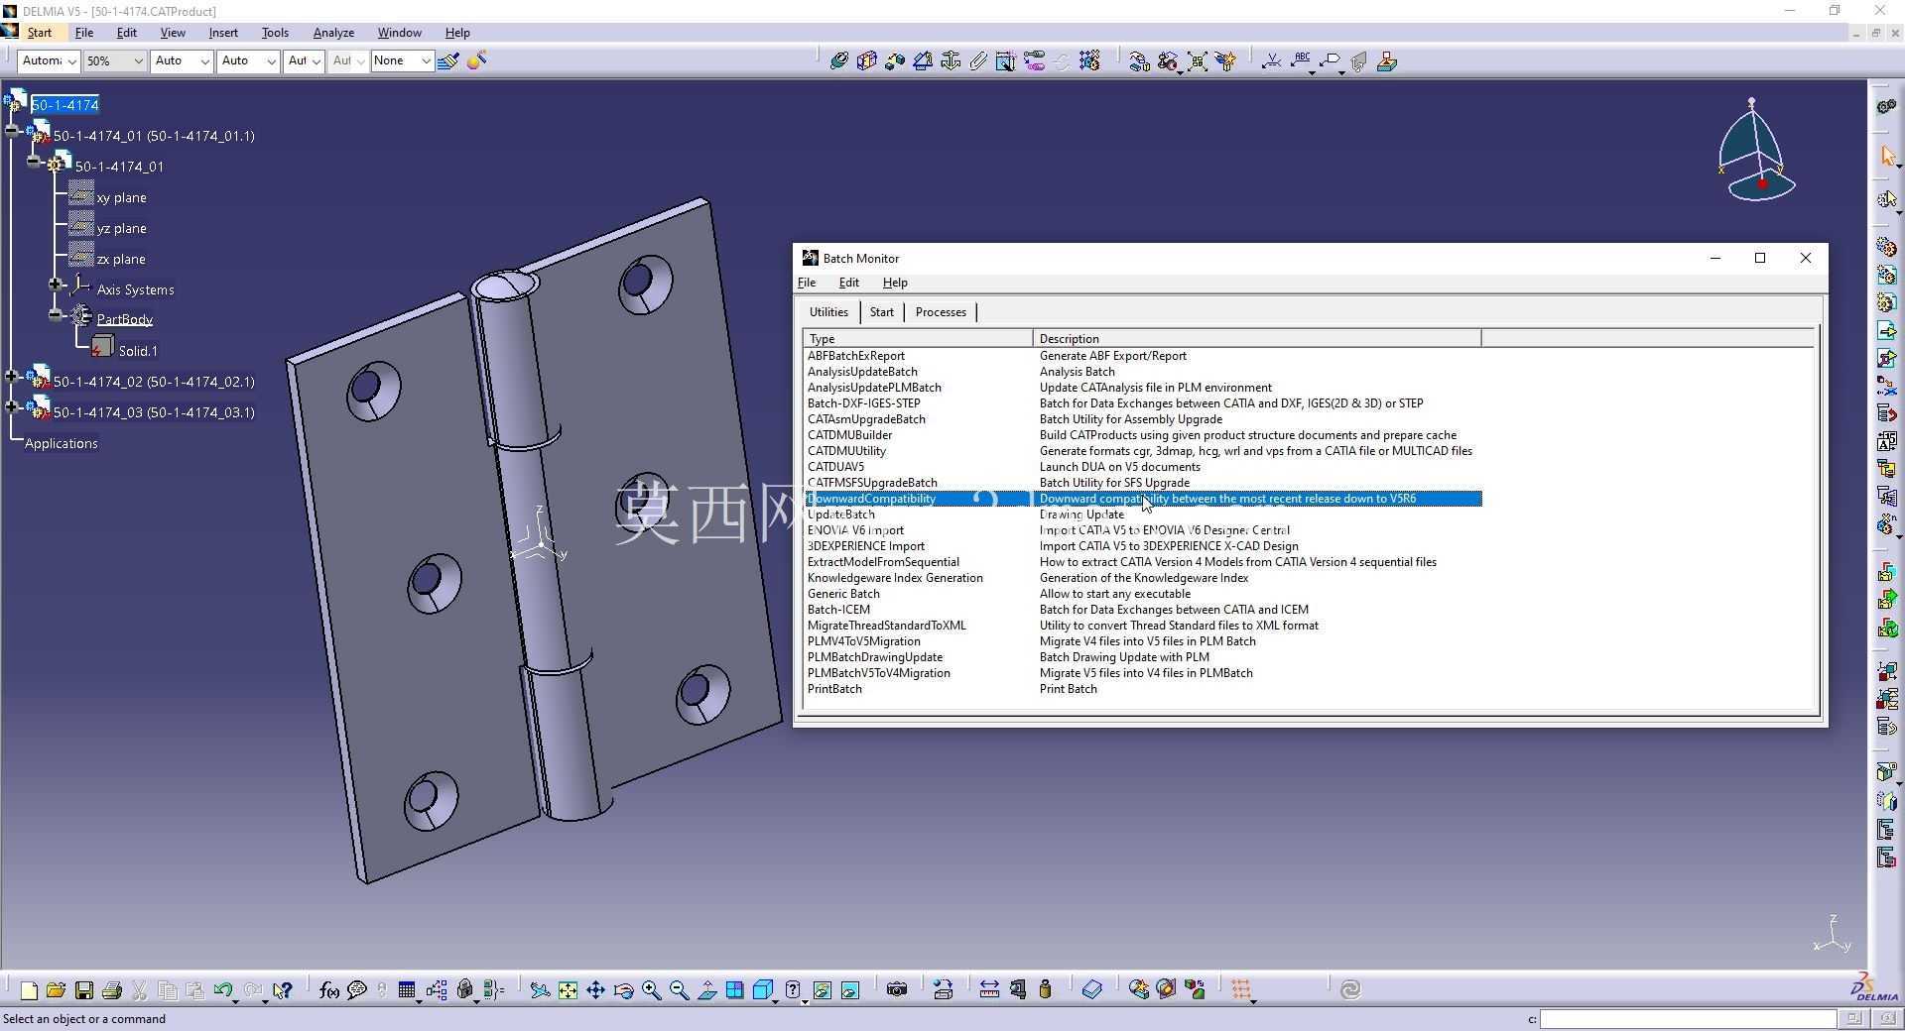Click the Measure Between ruler icon
The height and width of the screenshot is (1031, 1905).
989,989
